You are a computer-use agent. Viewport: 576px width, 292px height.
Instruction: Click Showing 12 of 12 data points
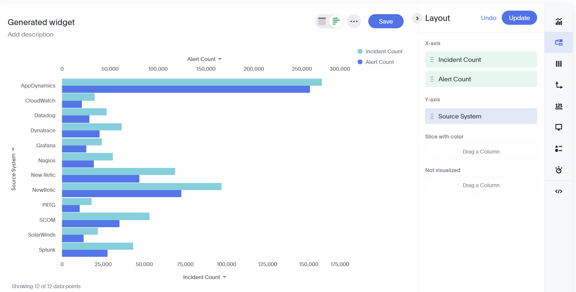[46, 286]
